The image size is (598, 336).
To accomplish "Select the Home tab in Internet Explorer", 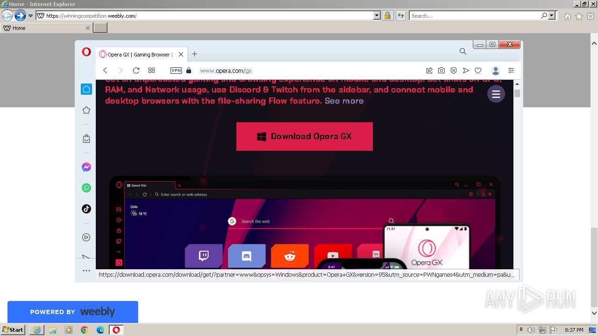I will (x=46, y=28).
